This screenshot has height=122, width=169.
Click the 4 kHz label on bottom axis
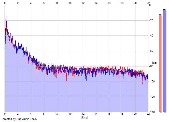coord(31,114)
